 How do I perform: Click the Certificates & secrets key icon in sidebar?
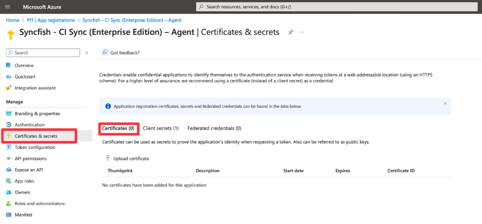point(9,136)
